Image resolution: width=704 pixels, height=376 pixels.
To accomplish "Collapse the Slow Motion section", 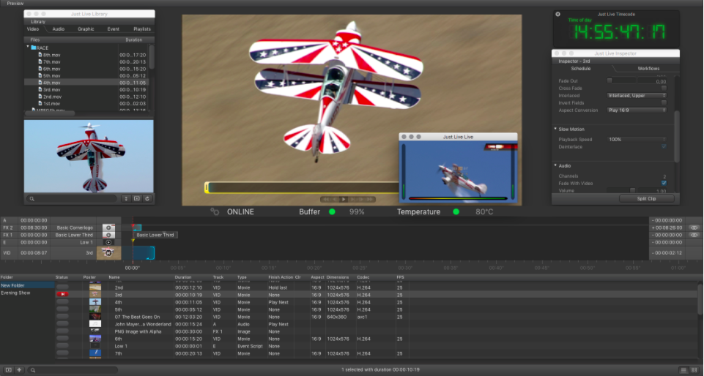I will pos(555,129).
